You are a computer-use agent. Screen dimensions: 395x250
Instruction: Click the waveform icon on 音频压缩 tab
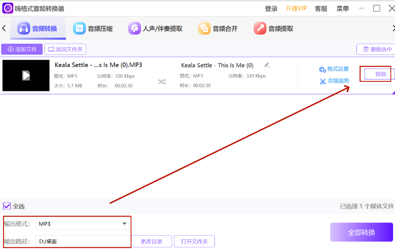79,28
